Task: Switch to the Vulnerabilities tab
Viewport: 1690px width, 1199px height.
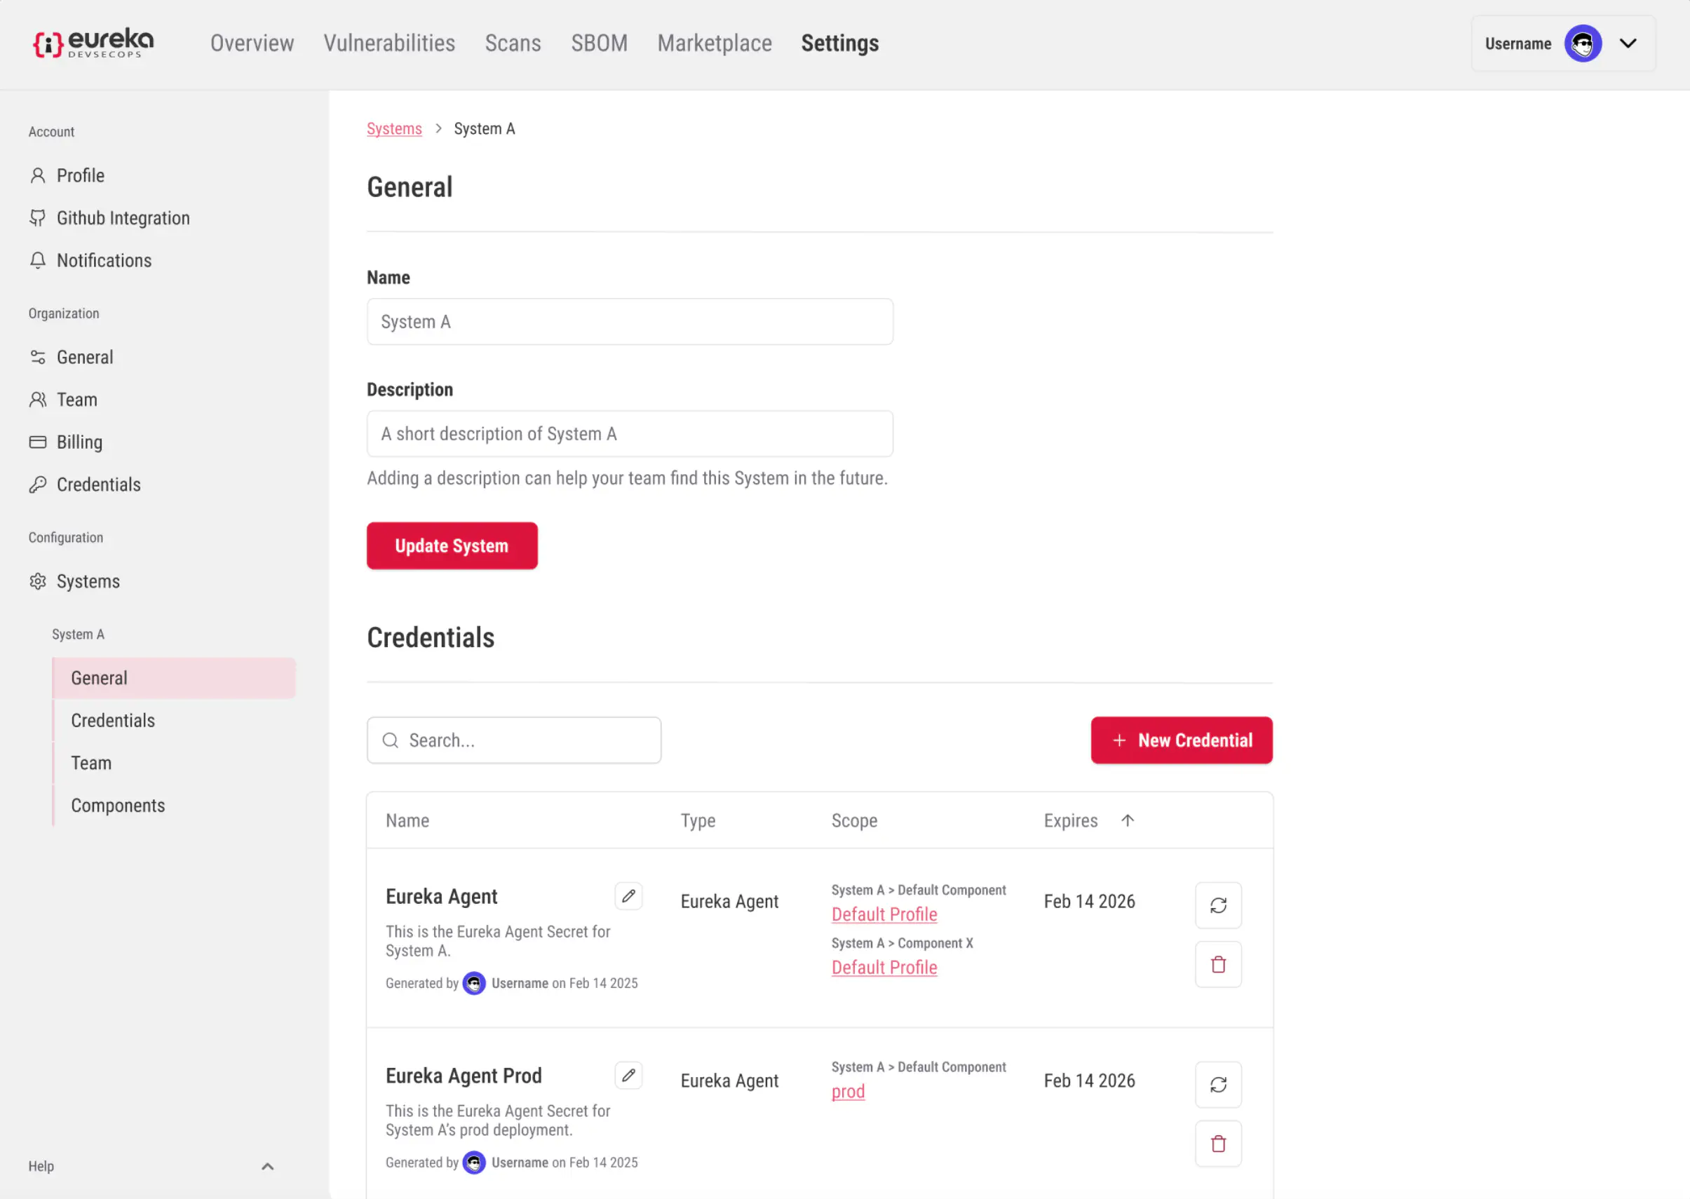Action: 389,43
